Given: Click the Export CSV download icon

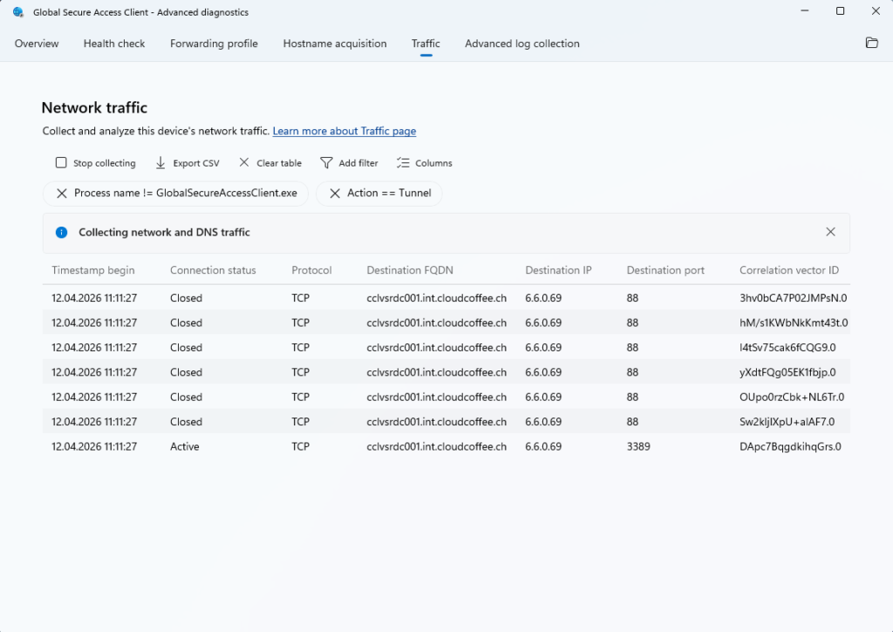Looking at the screenshot, I should (160, 163).
